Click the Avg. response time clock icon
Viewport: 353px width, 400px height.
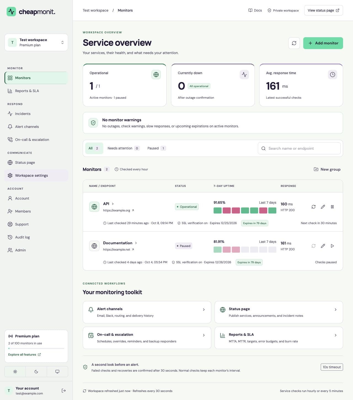coord(333,74)
